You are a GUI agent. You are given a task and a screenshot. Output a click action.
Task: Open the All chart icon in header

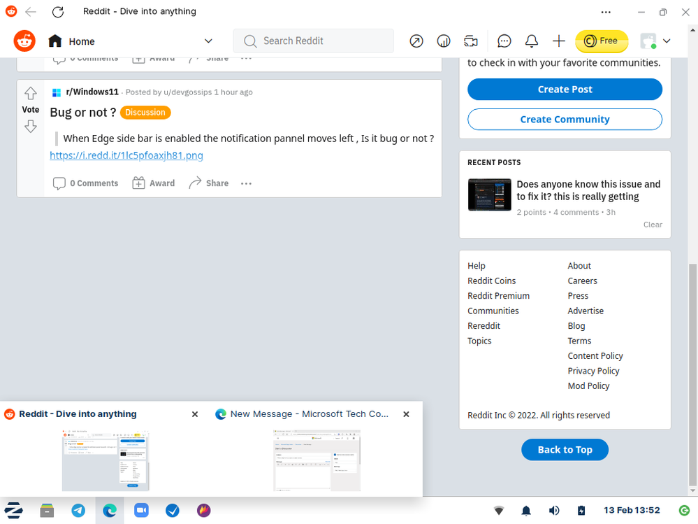(444, 41)
